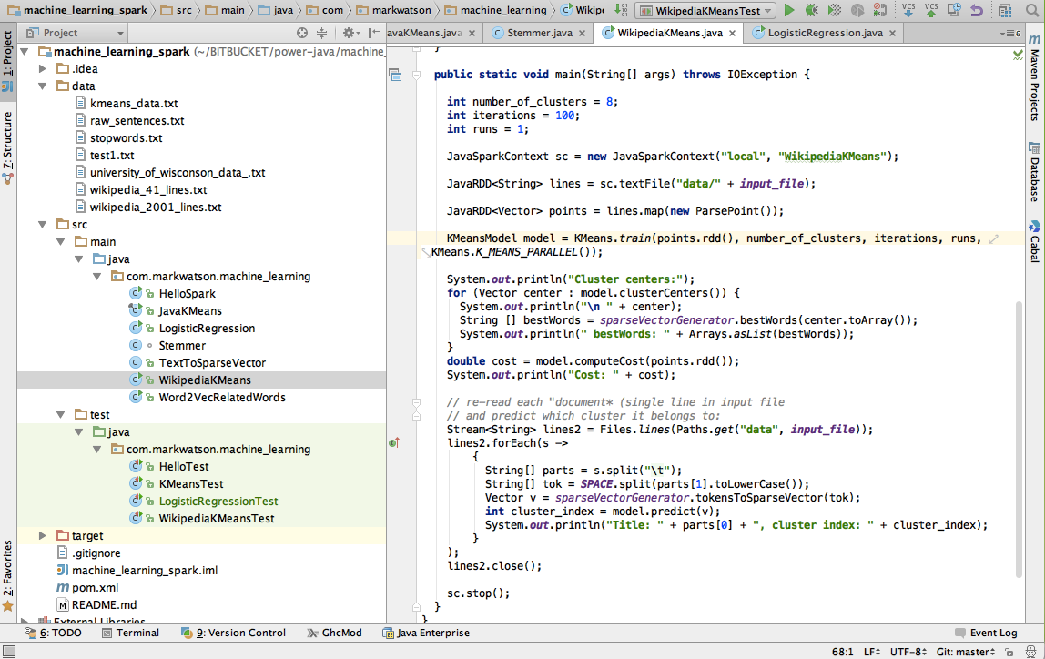Screen dimensions: 1045x659
Task: Click Attach debugger to process icon
Action: tap(879, 10)
